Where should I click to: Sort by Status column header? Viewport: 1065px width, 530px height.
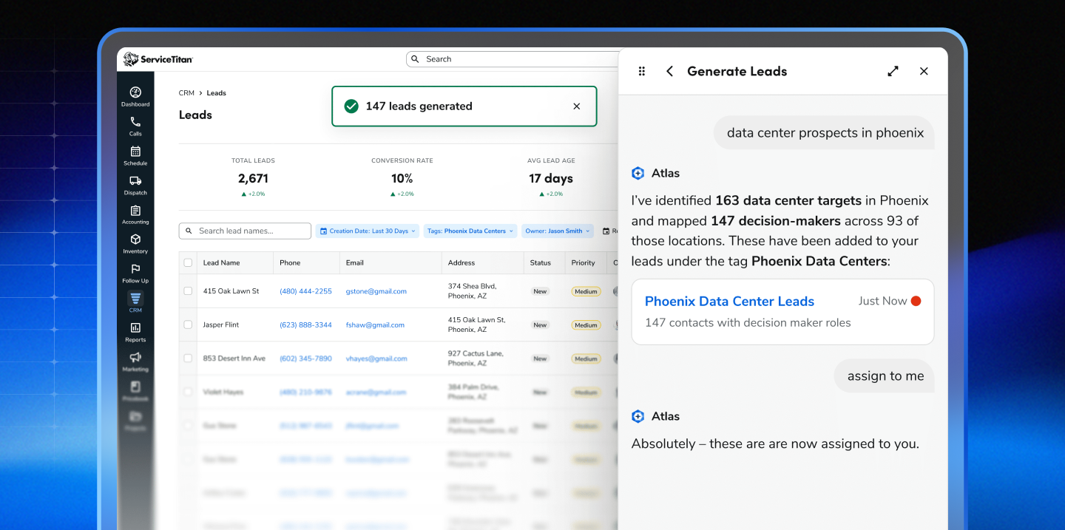(x=541, y=262)
